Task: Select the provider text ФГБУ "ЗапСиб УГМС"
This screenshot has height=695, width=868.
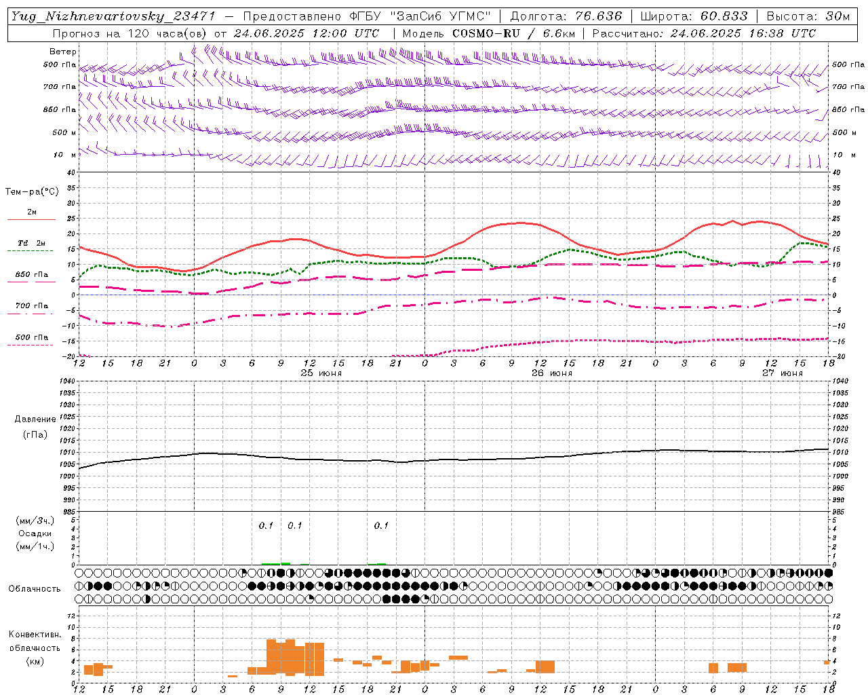Action: [x=419, y=16]
